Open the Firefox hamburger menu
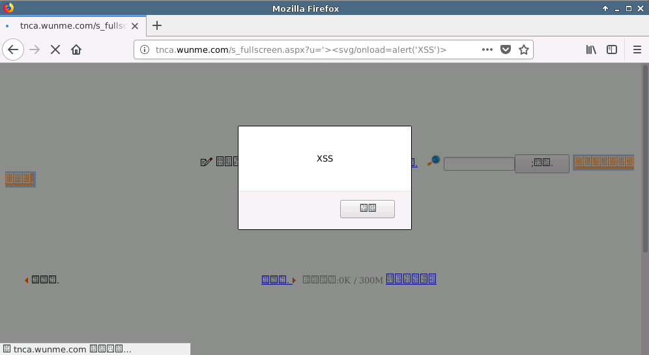Image resolution: width=649 pixels, height=355 pixels. (637, 50)
